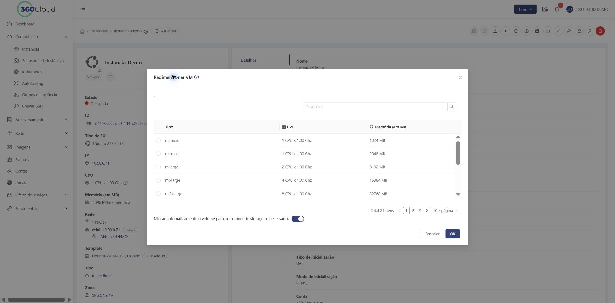Select the m.micro radio option

point(158,140)
